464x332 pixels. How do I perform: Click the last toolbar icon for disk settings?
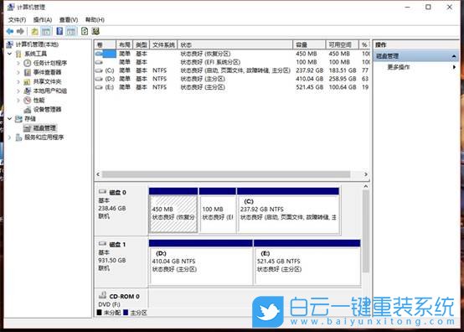(x=95, y=31)
